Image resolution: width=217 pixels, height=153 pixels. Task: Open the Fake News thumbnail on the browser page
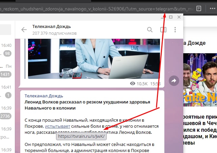pyautogui.click(x=200, y=80)
